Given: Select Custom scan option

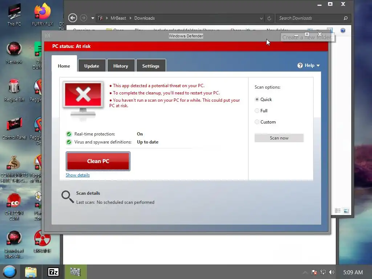Looking at the screenshot, I should click(x=257, y=122).
